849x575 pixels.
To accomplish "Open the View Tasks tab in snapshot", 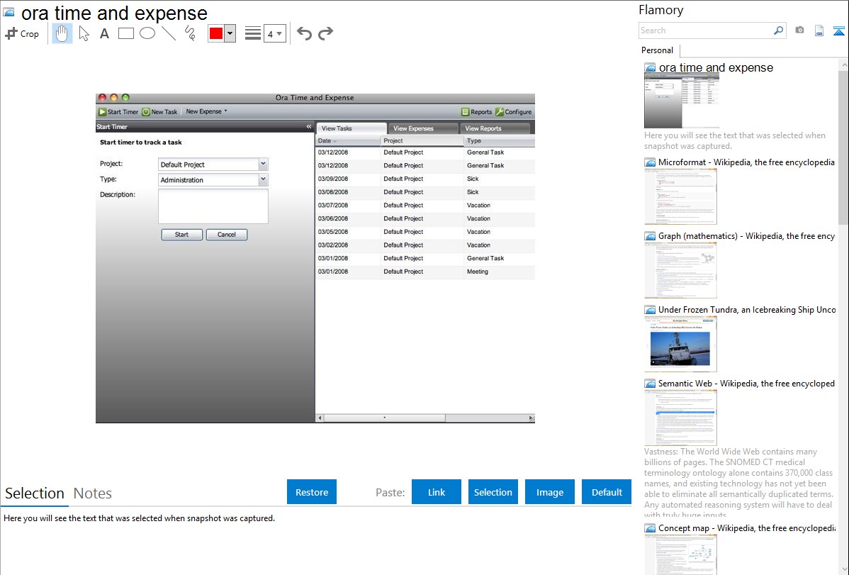I will pos(351,128).
